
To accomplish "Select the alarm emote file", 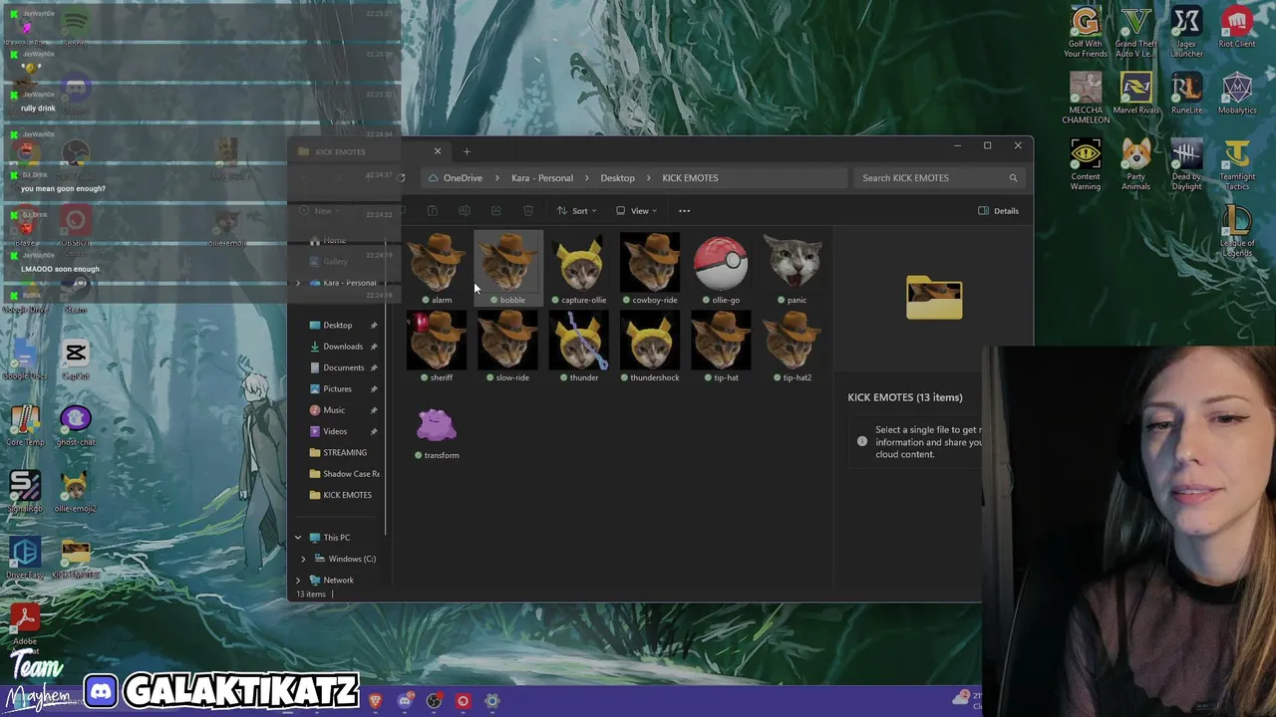I will tap(437, 269).
